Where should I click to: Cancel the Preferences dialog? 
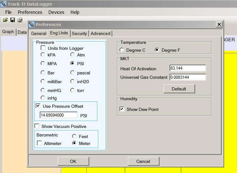coord(143,161)
